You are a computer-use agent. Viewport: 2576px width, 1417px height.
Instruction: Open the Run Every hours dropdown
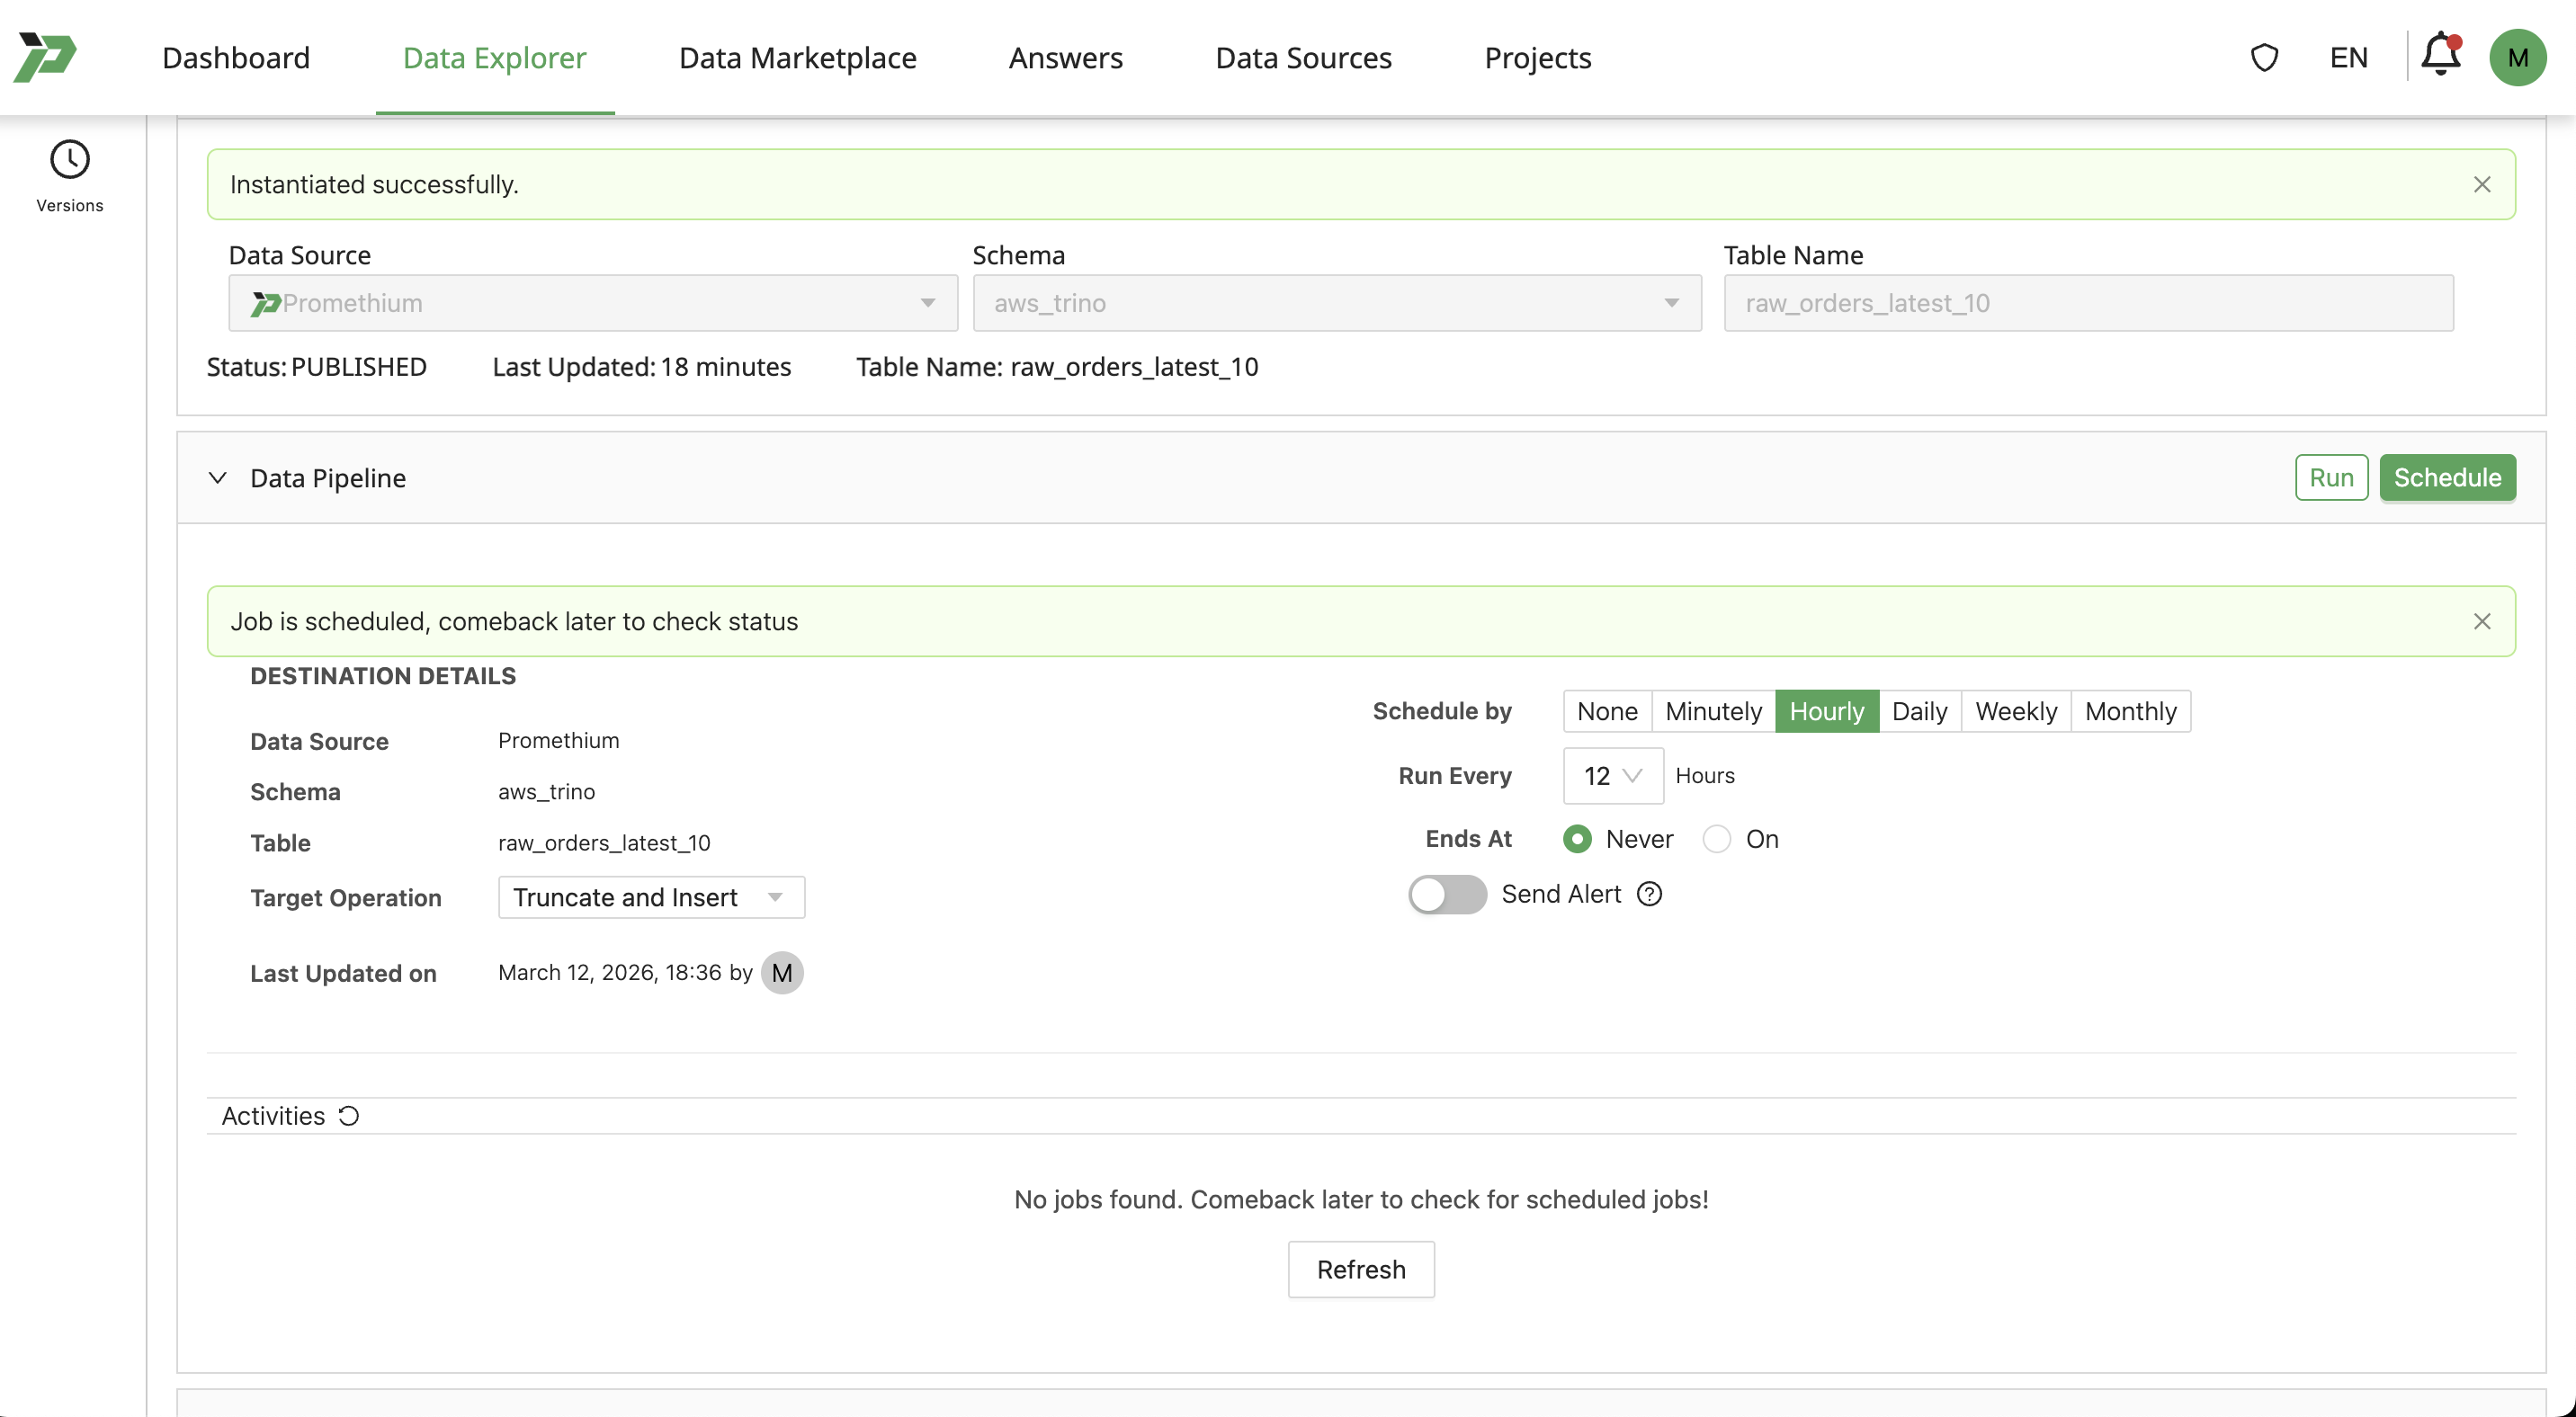(1611, 775)
